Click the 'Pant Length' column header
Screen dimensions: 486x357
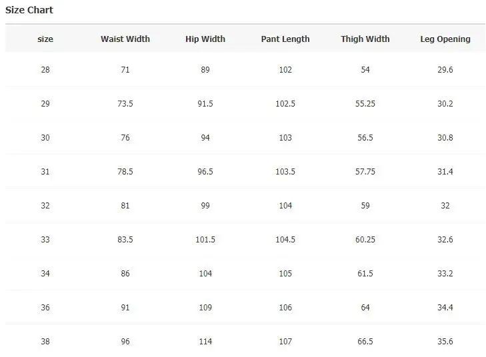click(285, 39)
